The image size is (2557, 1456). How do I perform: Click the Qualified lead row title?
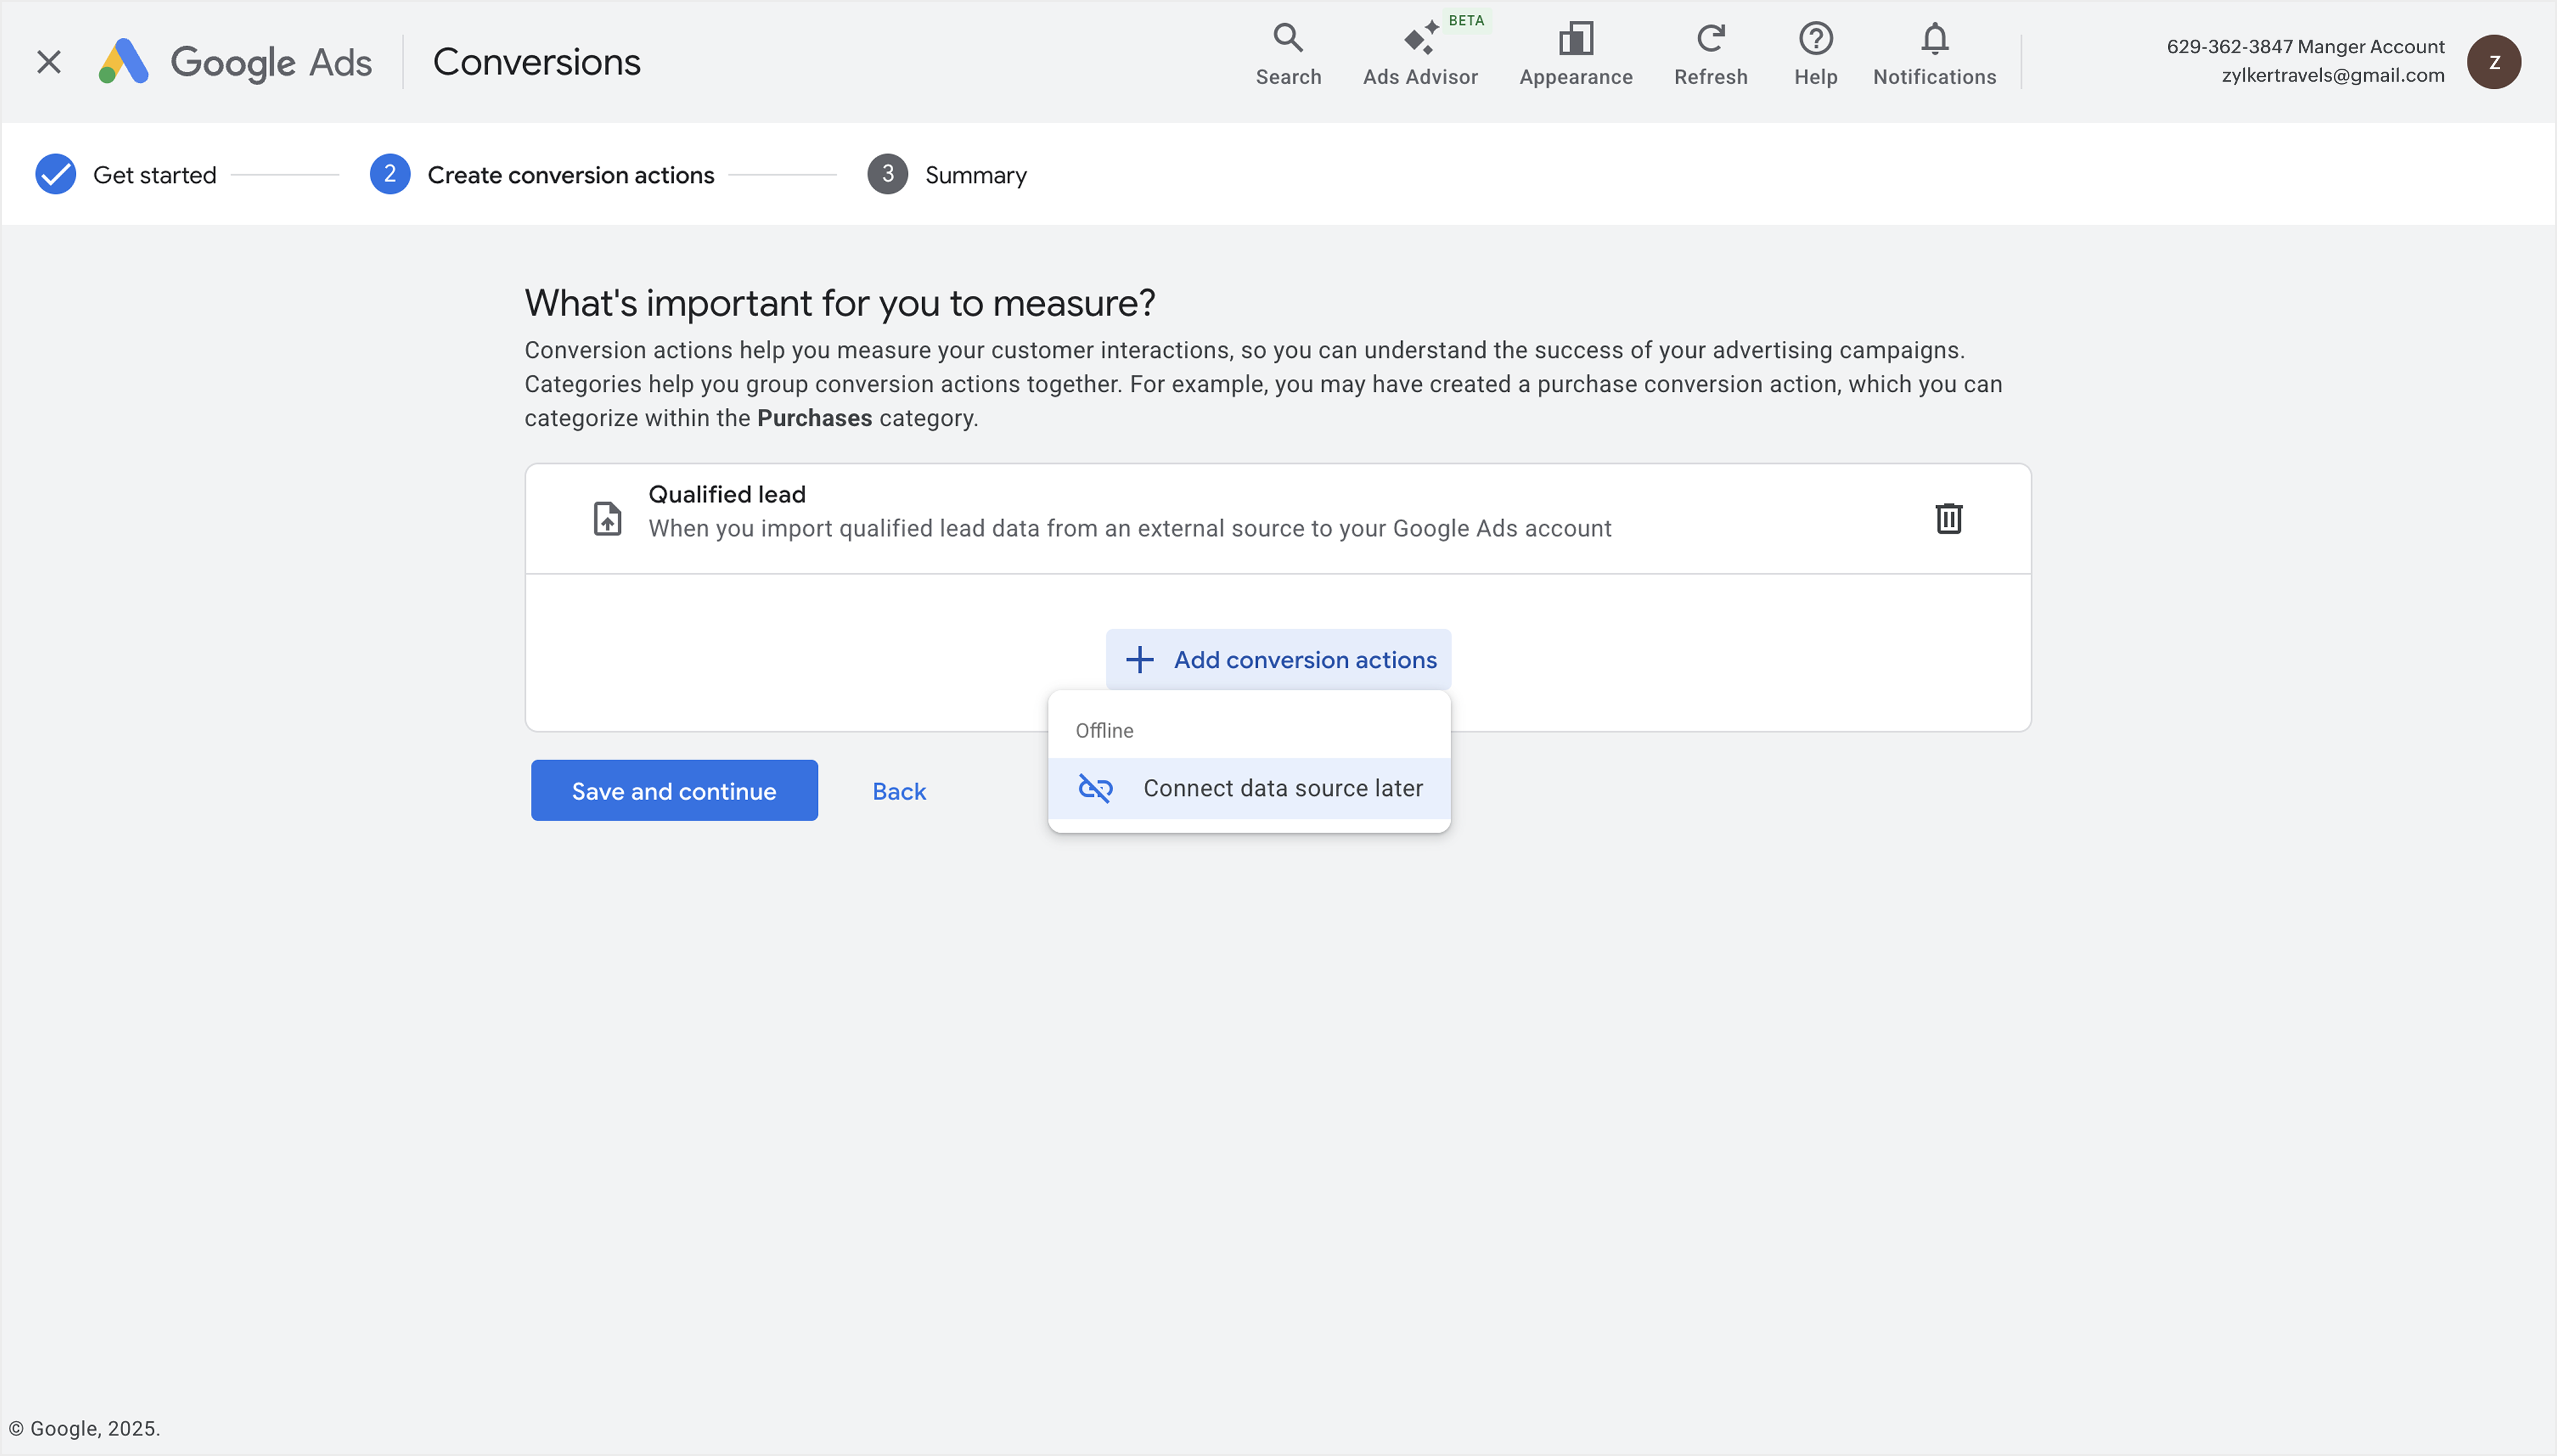(x=727, y=494)
